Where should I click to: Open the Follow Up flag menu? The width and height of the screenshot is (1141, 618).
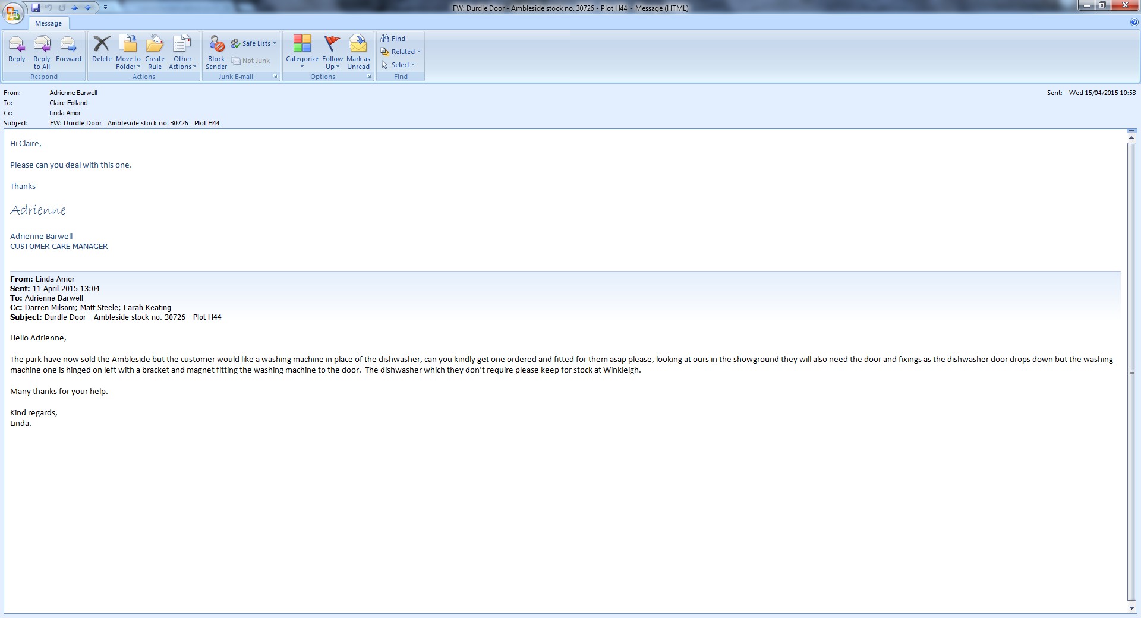point(332,52)
